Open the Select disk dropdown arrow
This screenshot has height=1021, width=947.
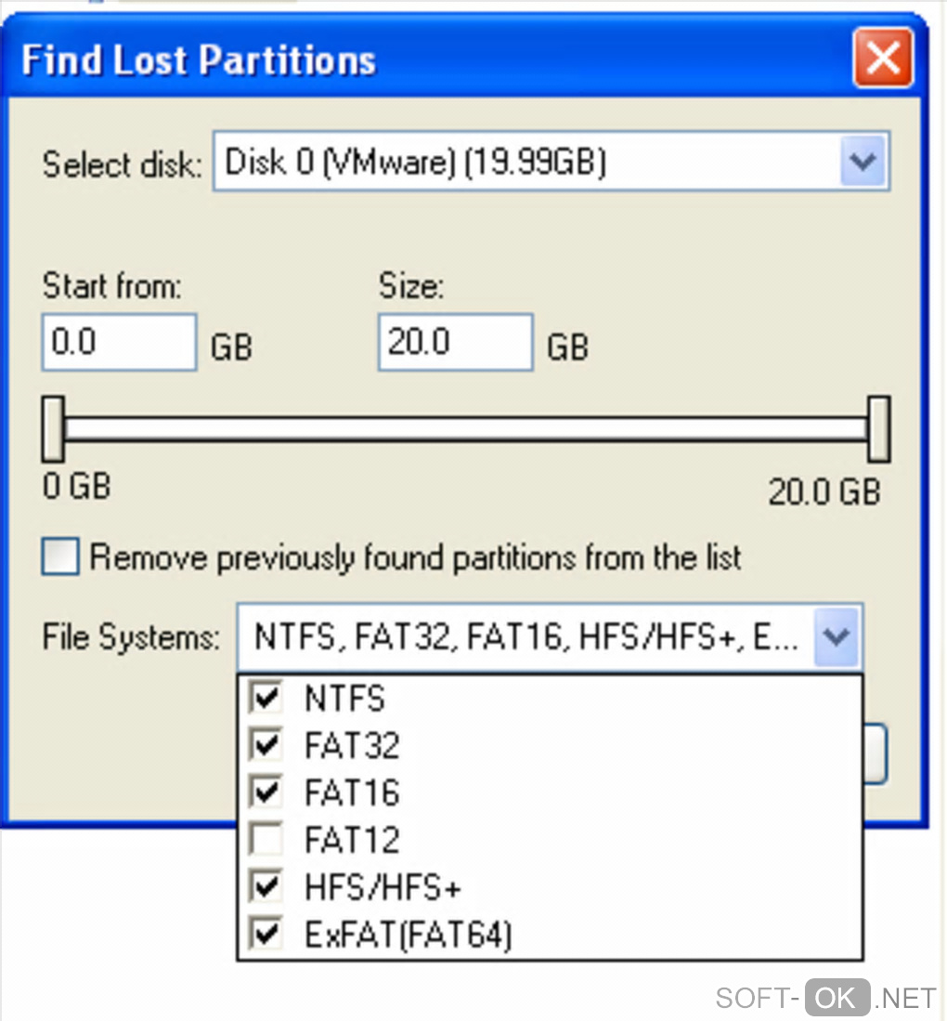coord(863,164)
